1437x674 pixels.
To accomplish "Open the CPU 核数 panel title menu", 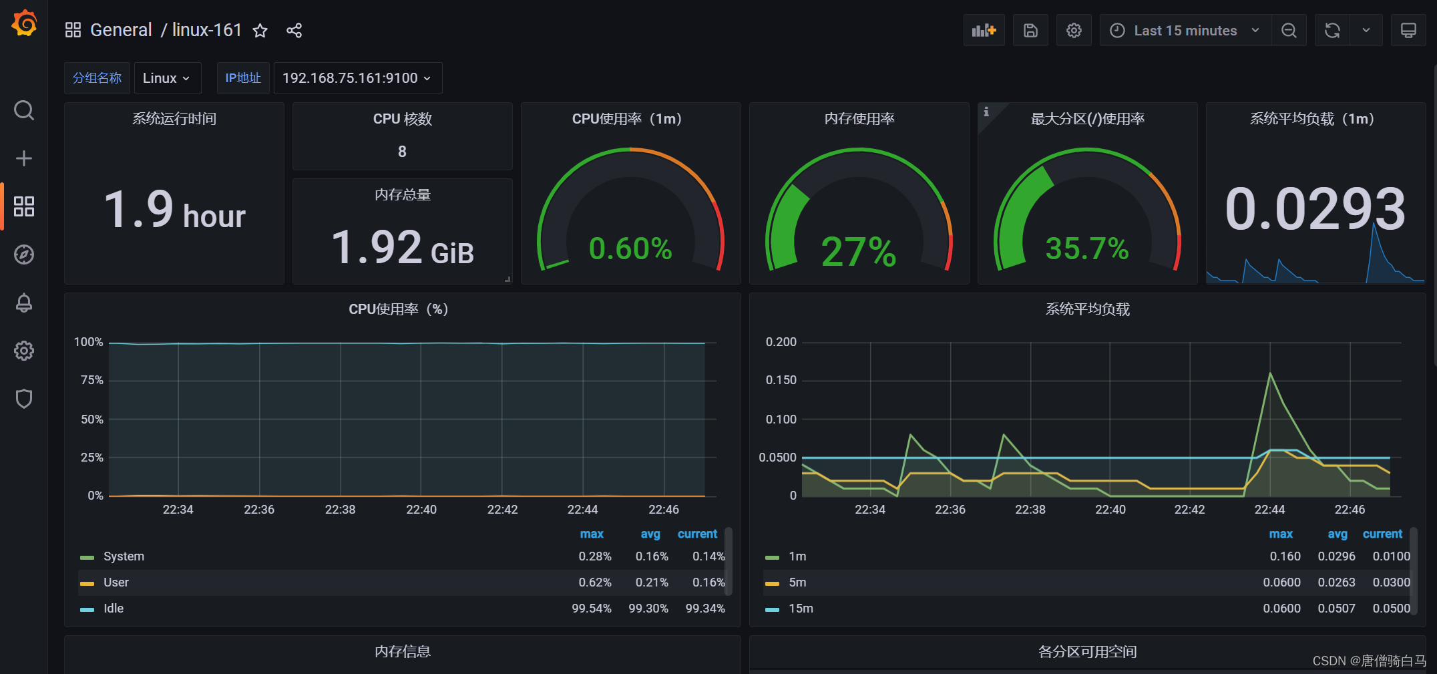I will (x=403, y=119).
